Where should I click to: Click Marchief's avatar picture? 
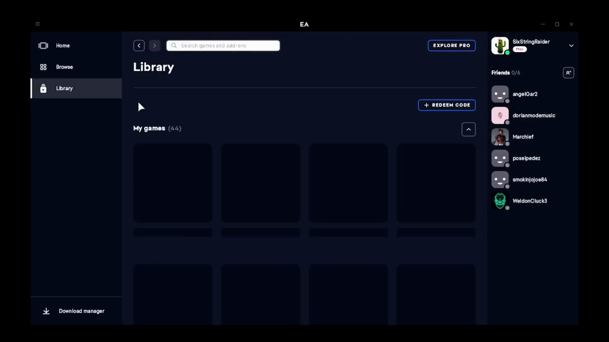click(500, 137)
